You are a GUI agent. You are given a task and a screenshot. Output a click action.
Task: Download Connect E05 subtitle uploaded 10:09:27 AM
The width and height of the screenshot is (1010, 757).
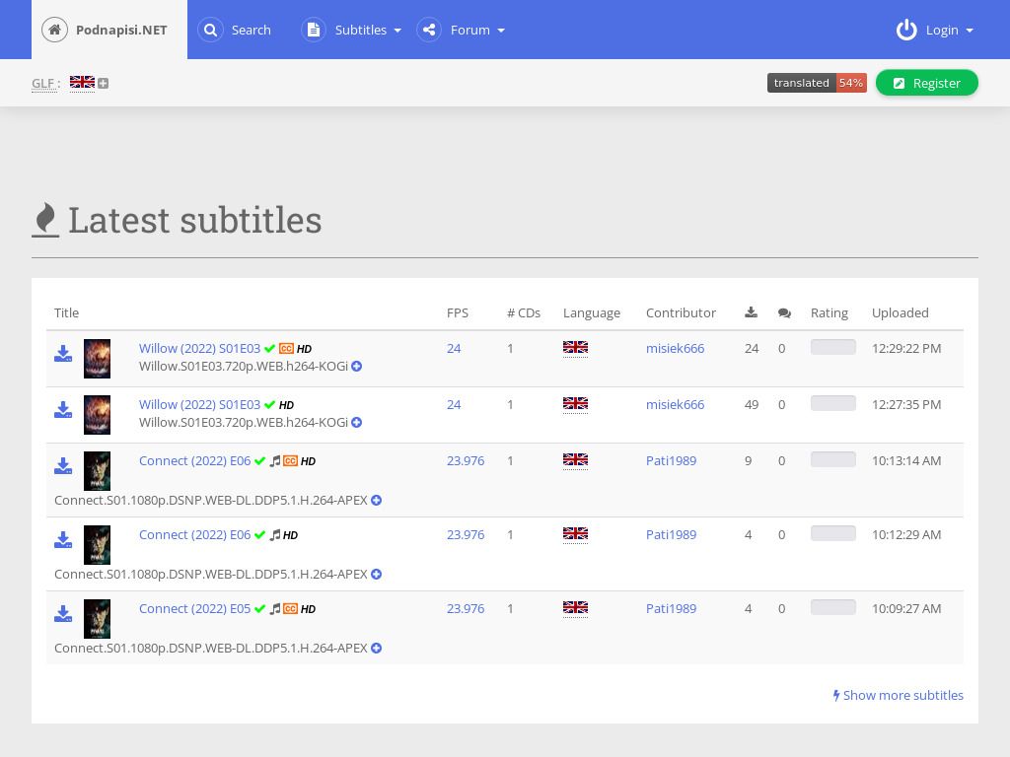63,613
